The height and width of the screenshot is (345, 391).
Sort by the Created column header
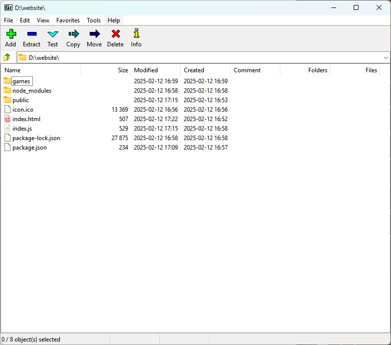tap(206, 70)
